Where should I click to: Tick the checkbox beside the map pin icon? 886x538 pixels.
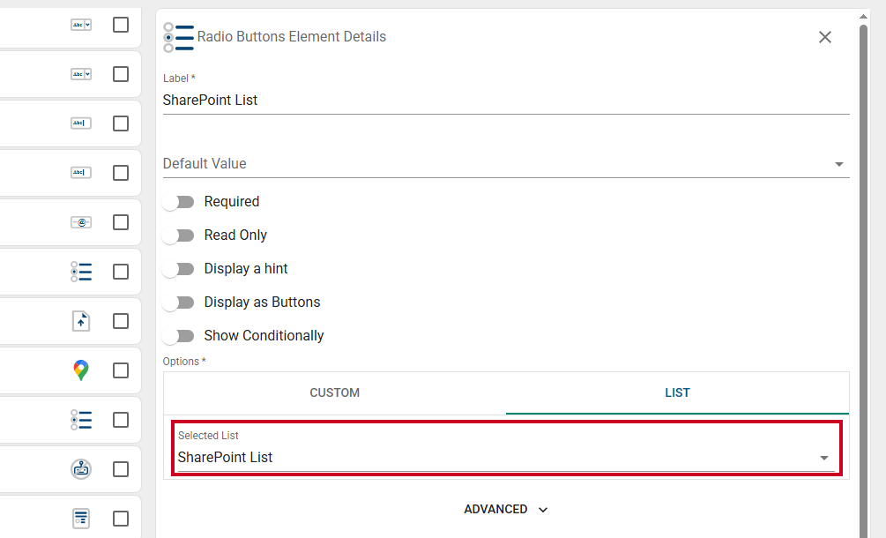[x=121, y=370]
